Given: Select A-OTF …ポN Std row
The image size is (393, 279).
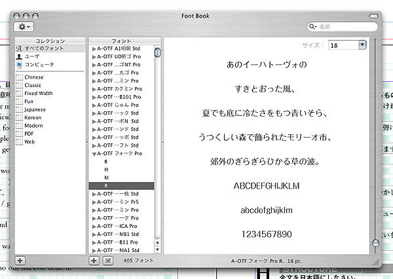Looking at the screenshot, I should (122, 121).
